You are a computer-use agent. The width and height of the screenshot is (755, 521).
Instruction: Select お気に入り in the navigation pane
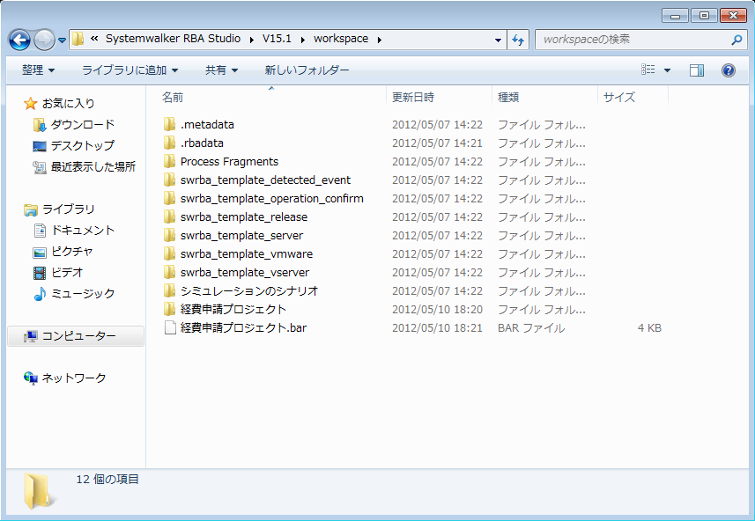(69, 104)
